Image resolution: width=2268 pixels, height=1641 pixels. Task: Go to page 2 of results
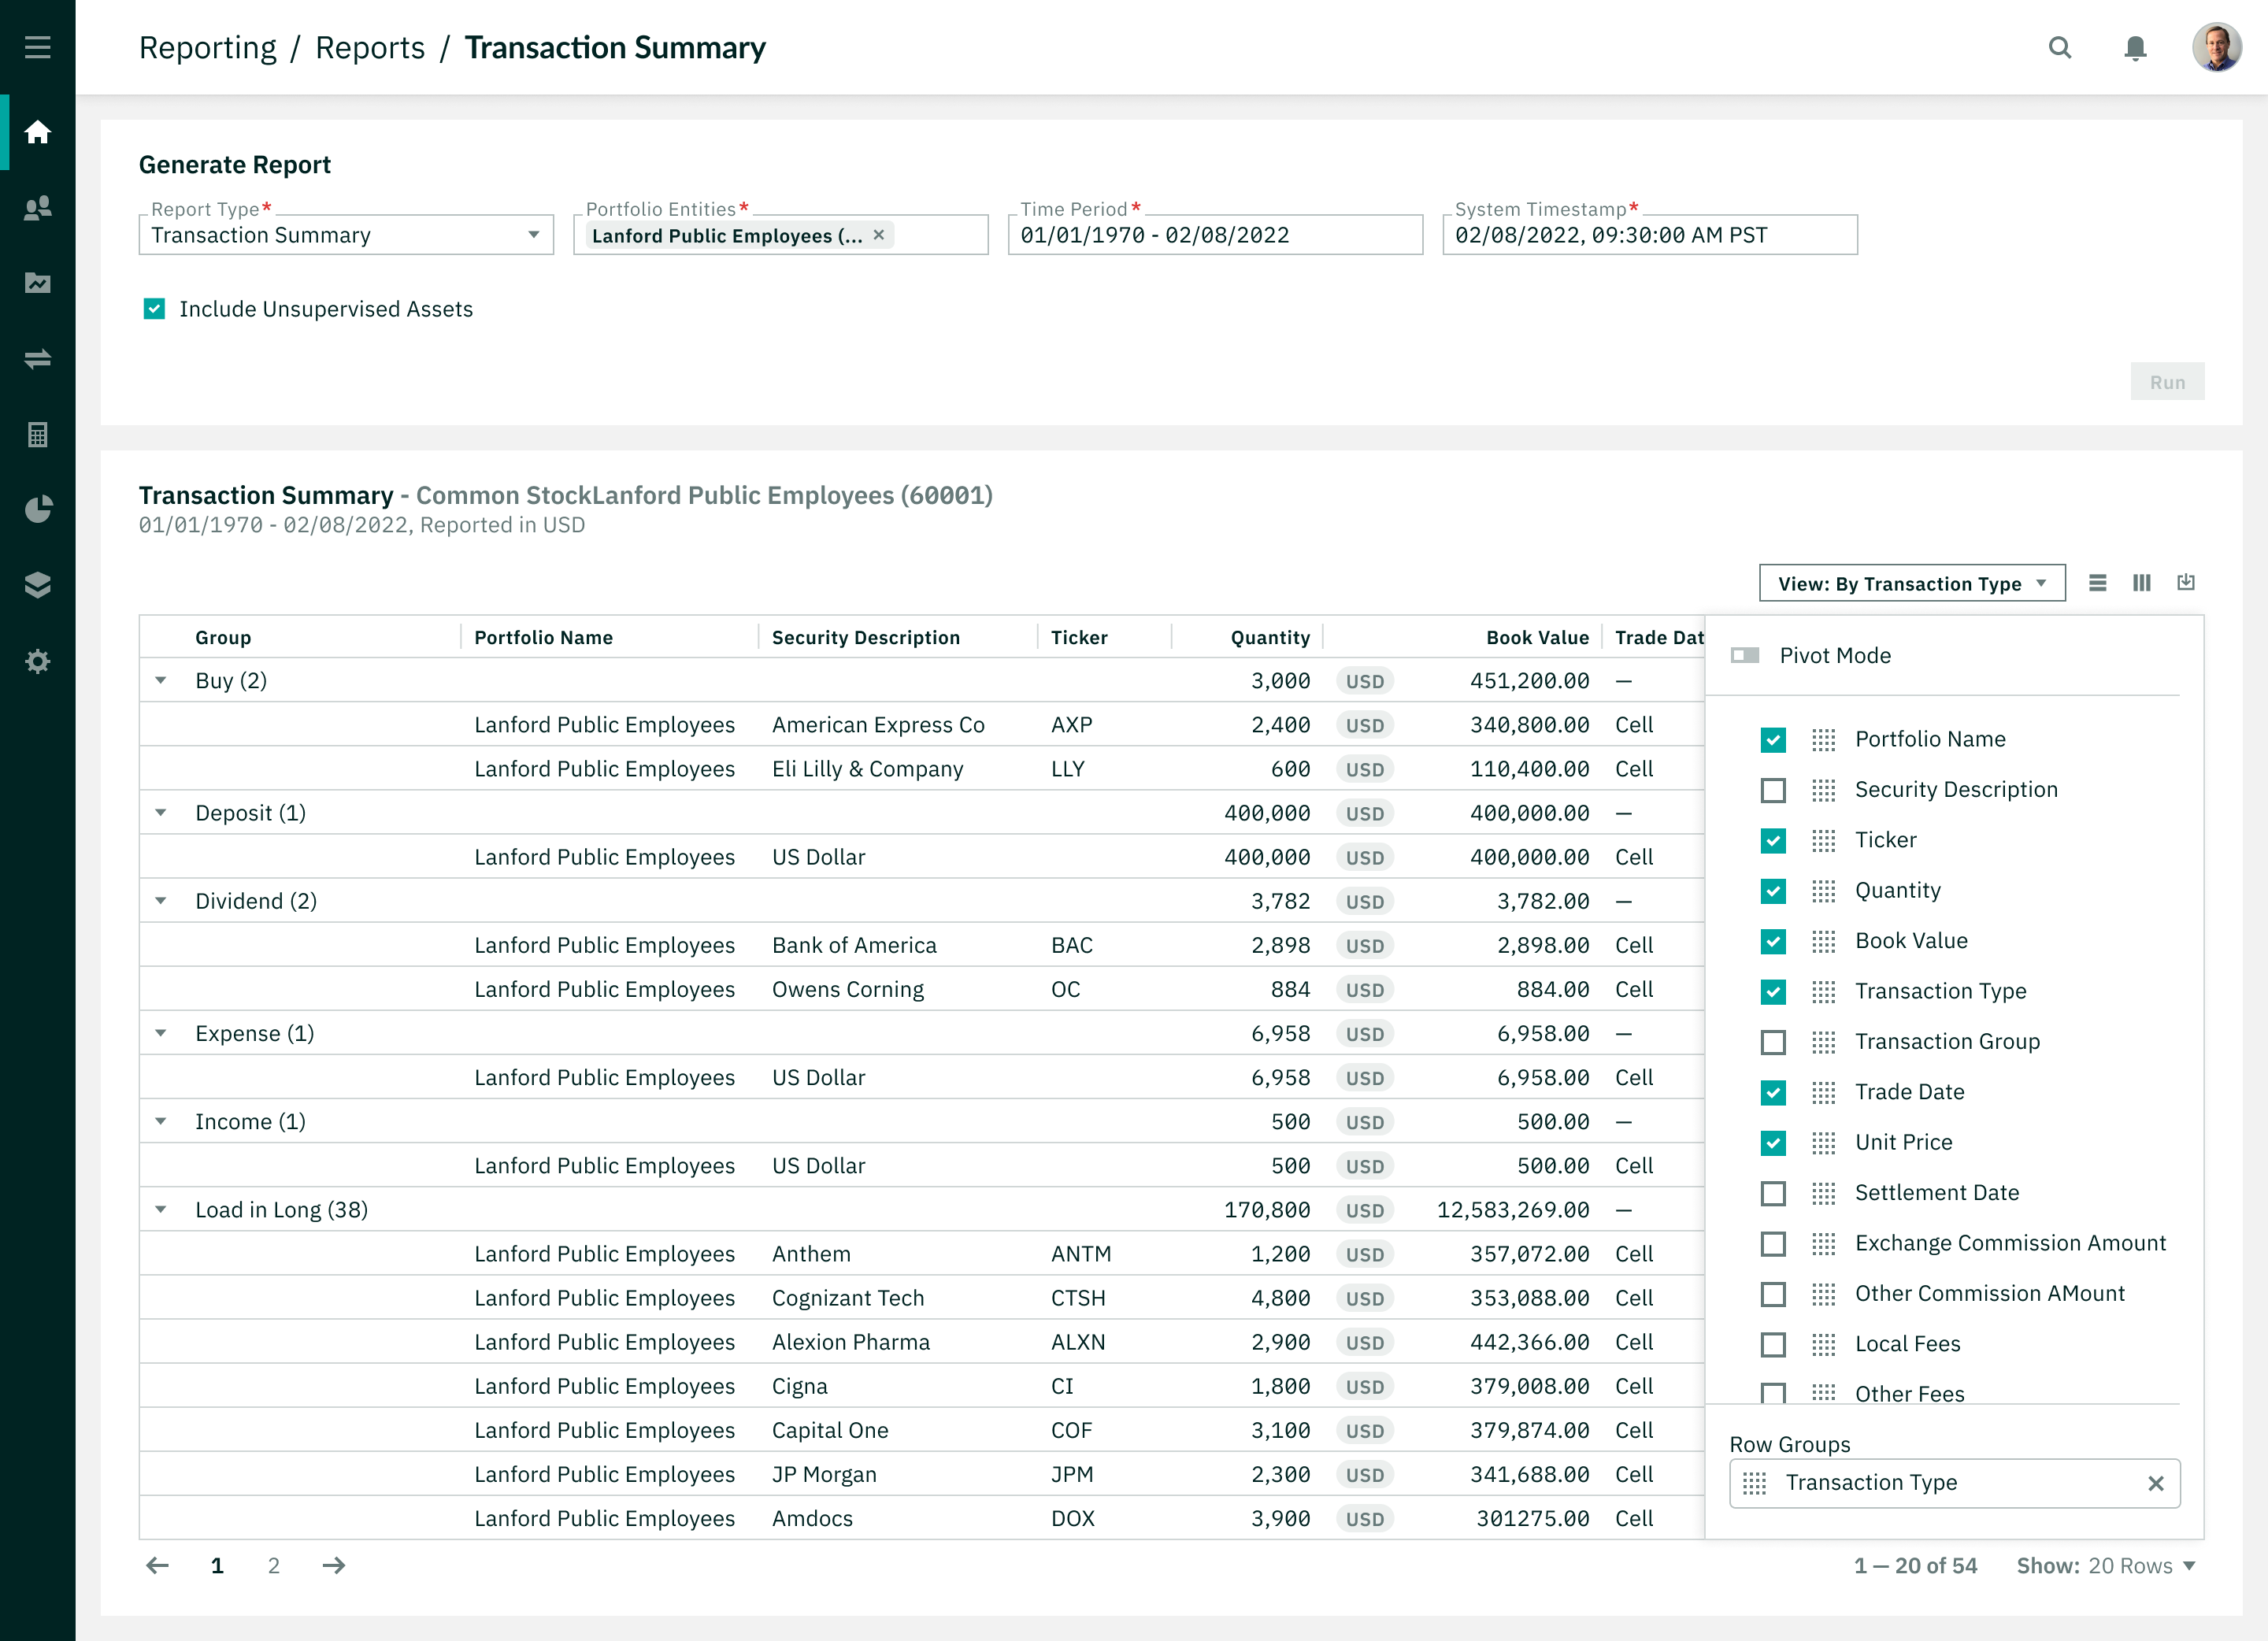[x=273, y=1565]
